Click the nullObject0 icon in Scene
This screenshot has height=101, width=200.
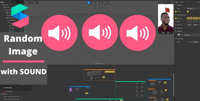[x=8, y=20]
